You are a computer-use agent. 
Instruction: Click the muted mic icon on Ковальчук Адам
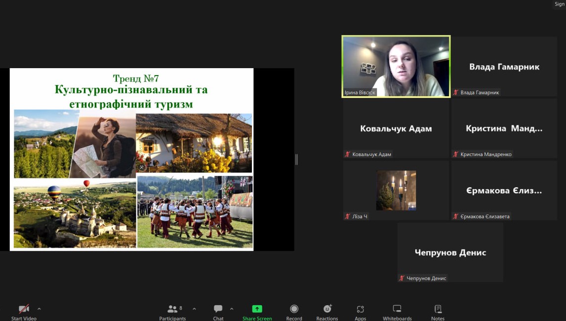pos(347,155)
